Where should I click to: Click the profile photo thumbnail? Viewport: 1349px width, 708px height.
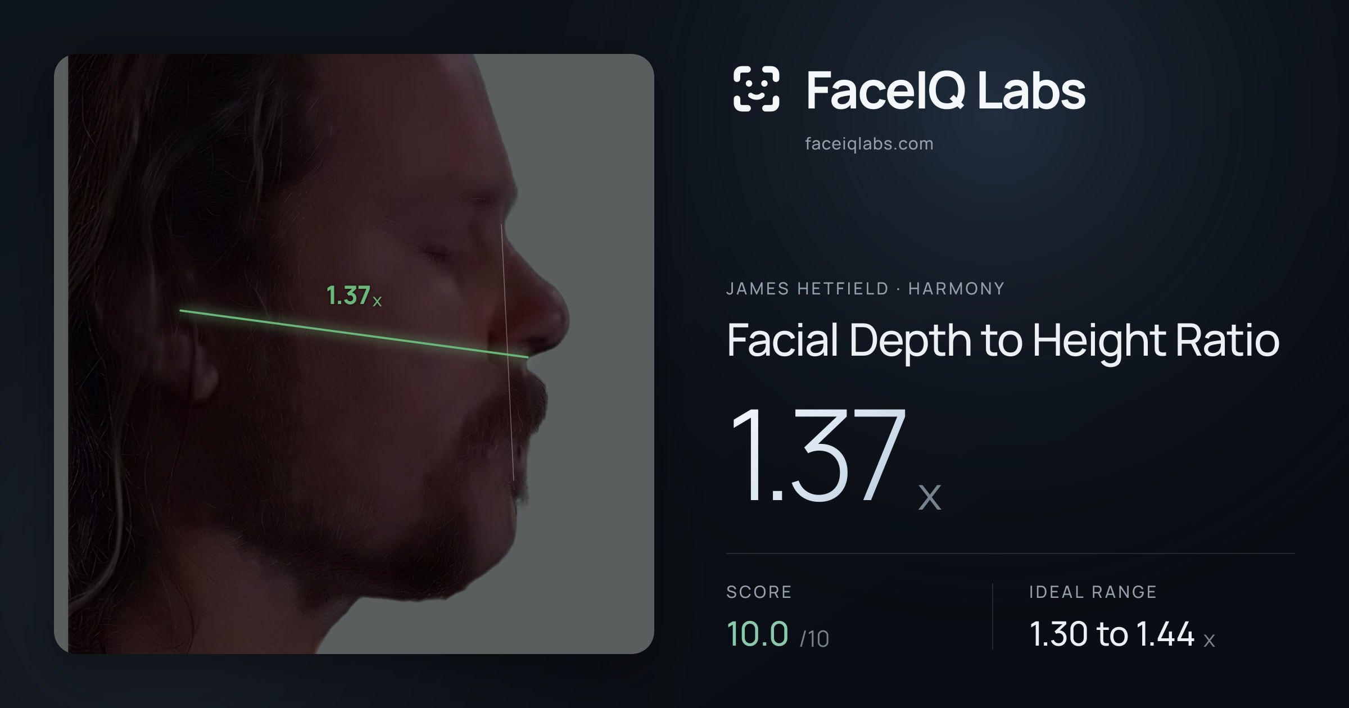click(354, 353)
